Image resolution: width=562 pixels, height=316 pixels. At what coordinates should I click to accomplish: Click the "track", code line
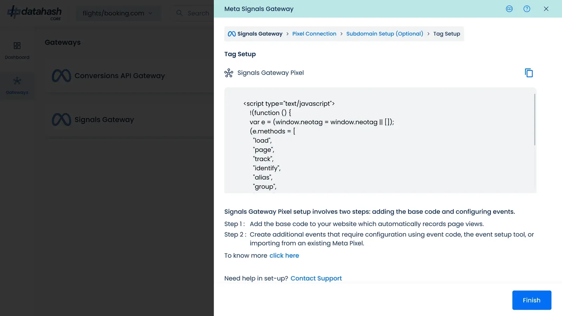point(263,159)
